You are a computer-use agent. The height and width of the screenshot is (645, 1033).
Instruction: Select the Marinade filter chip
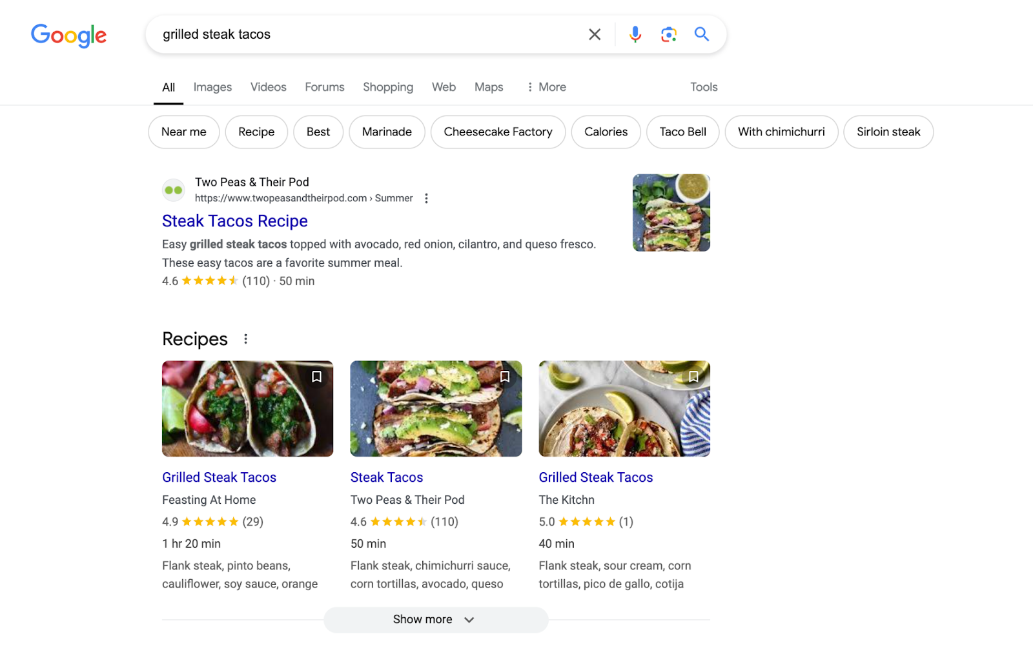point(387,132)
